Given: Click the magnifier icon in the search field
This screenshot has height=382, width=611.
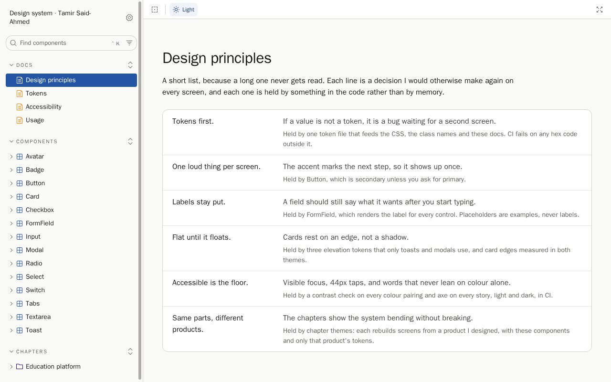Looking at the screenshot, I should click(x=13, y=43).
